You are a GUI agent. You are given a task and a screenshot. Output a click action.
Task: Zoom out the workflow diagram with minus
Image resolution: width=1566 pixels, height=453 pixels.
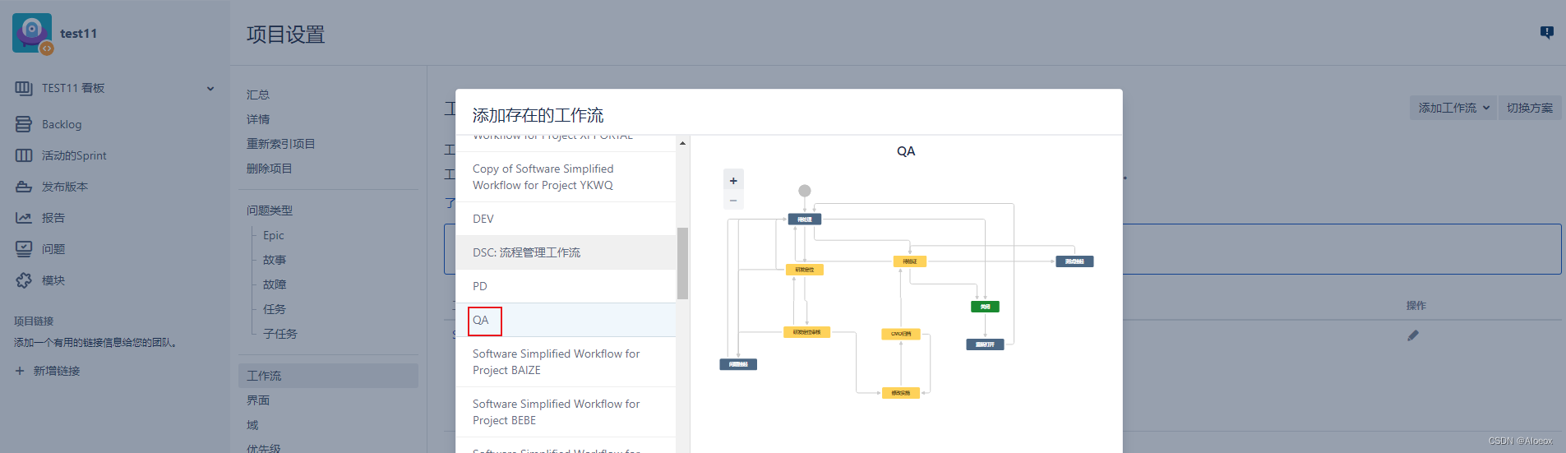(x=733, y=201)
